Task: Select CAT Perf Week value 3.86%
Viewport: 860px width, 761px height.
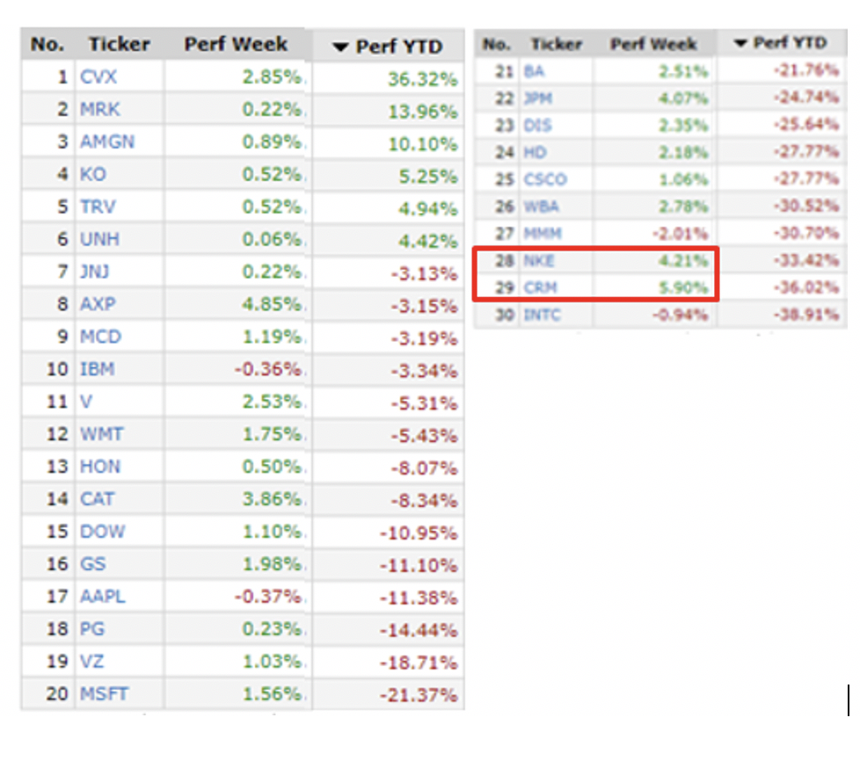Action: [x=272, y=499]
